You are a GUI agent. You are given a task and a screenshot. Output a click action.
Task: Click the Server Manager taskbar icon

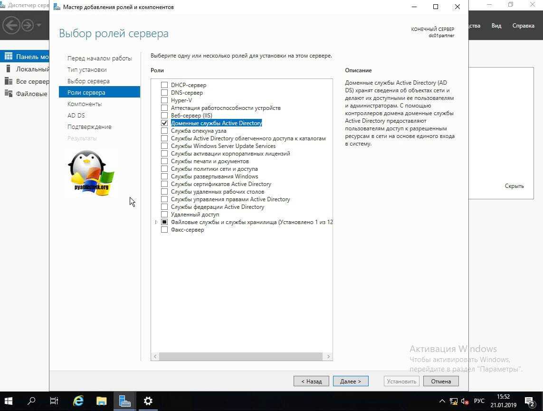coord(125,401)
